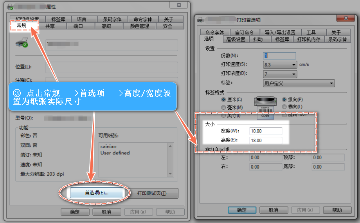Click 确定 in the properties window
Image resolution: width=360 pixels, height=223 pixels.
tap(75, 212)
